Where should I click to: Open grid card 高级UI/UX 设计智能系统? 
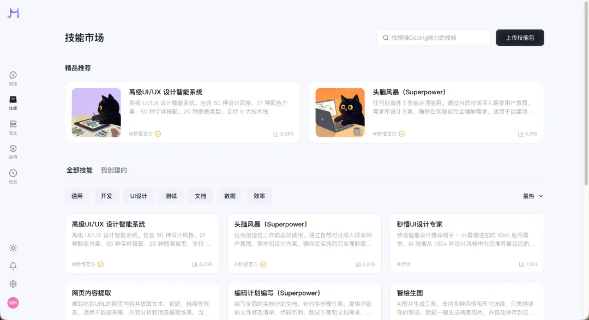pos(142,243)
